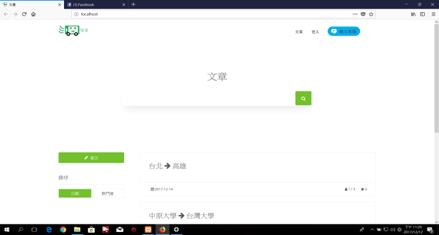Click the green 發文 post button
Viewport: 439px width, 235px height.
pyautogui.click(x=92, y=157)
